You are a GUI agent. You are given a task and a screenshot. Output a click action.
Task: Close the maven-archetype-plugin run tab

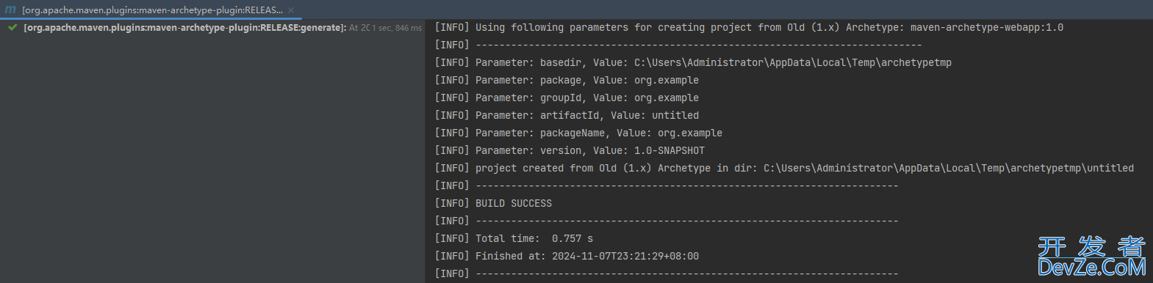[291, 10]
